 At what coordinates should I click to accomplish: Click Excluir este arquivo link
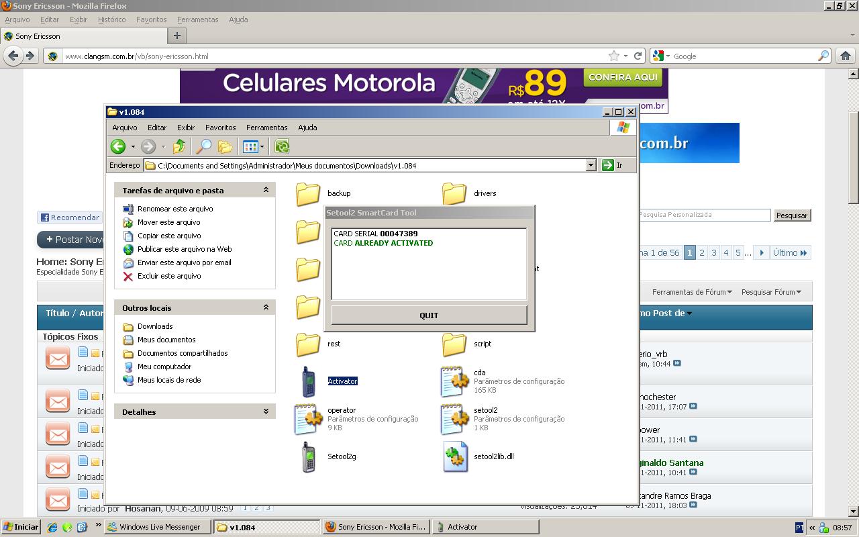[169, 276]
